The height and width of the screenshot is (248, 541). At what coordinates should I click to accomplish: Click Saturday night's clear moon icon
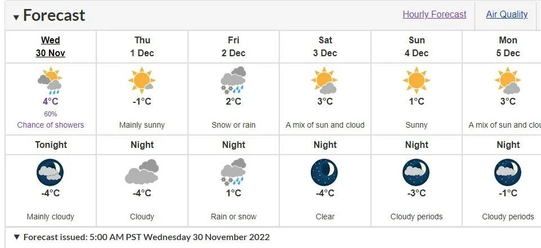324,172
